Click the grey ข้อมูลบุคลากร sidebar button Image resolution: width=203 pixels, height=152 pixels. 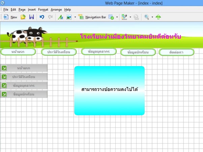(x=24, y=85)
